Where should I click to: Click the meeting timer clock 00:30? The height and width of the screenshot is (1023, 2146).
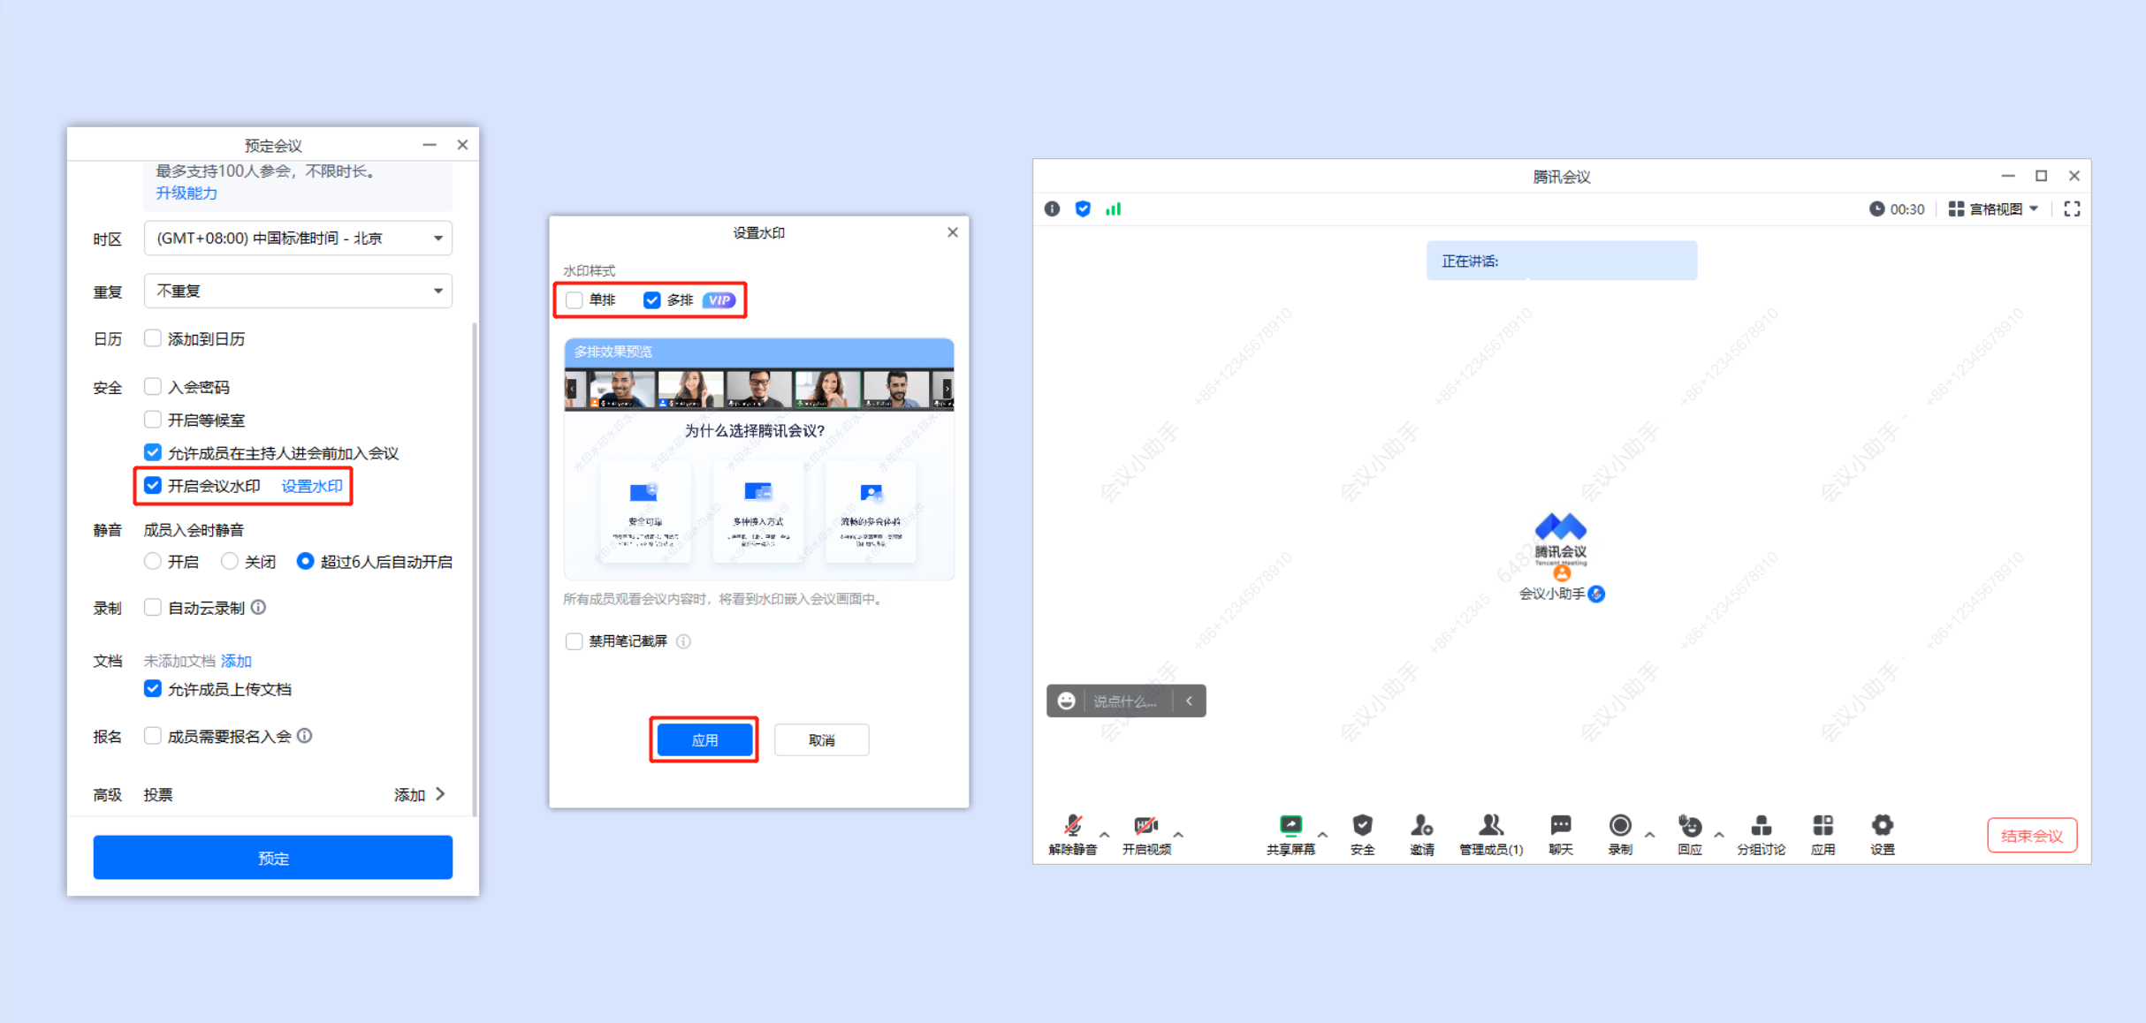[x=1896, y=209]
